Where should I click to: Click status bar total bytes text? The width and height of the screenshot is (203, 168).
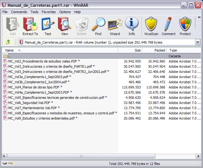[x=134, y=164]
